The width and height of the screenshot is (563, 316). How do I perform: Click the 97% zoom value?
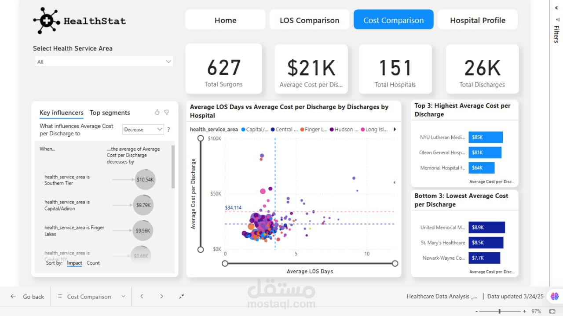tap(536, 311)
